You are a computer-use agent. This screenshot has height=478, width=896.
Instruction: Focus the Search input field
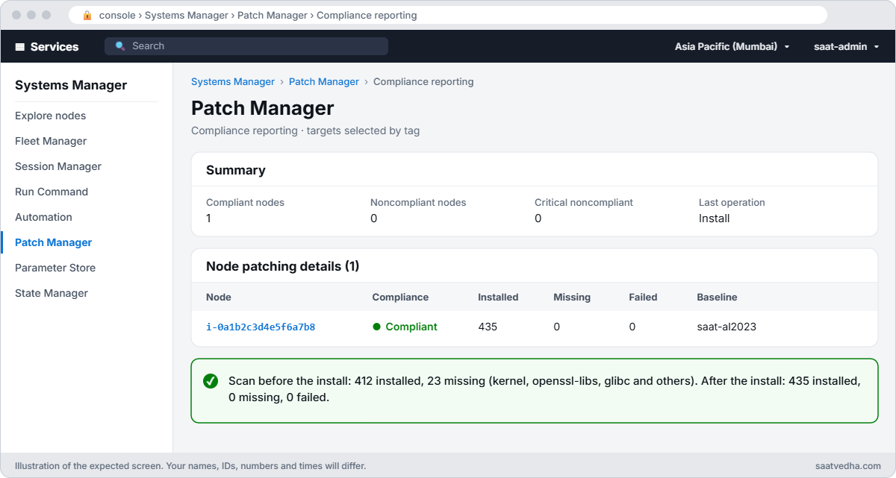(x=246, y=46)
